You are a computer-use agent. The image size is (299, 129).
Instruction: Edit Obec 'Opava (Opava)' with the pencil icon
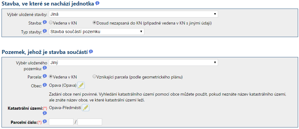pos(81,85)
